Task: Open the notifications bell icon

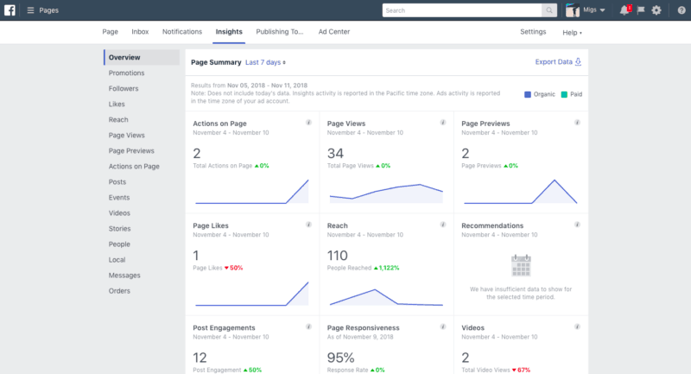Action: pos(624,10)
